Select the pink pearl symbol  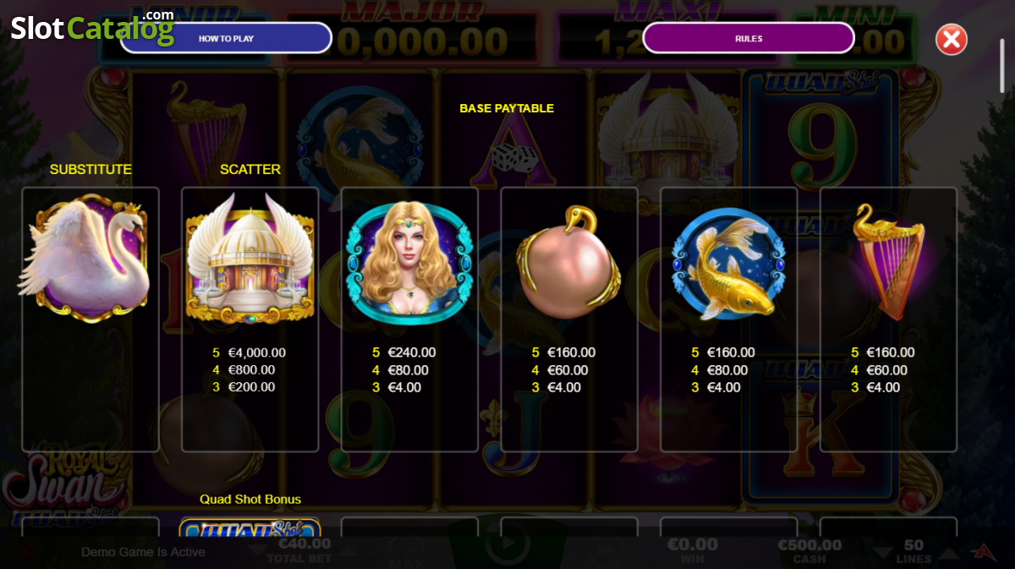(568, 261)
